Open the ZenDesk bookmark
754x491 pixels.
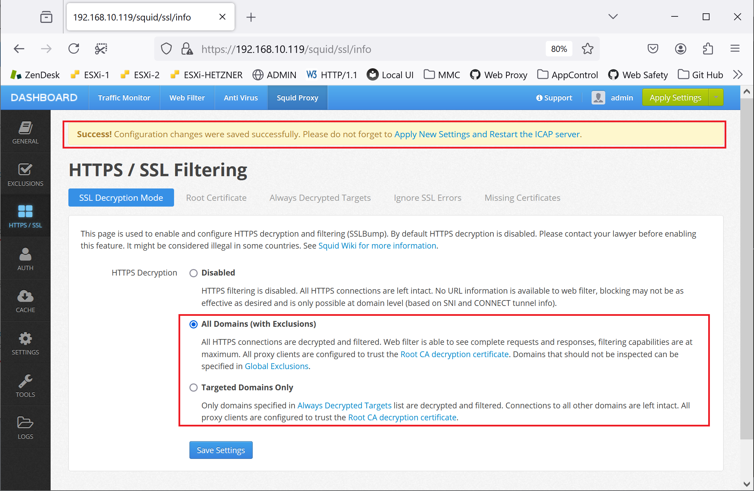[x=35, y=75]
